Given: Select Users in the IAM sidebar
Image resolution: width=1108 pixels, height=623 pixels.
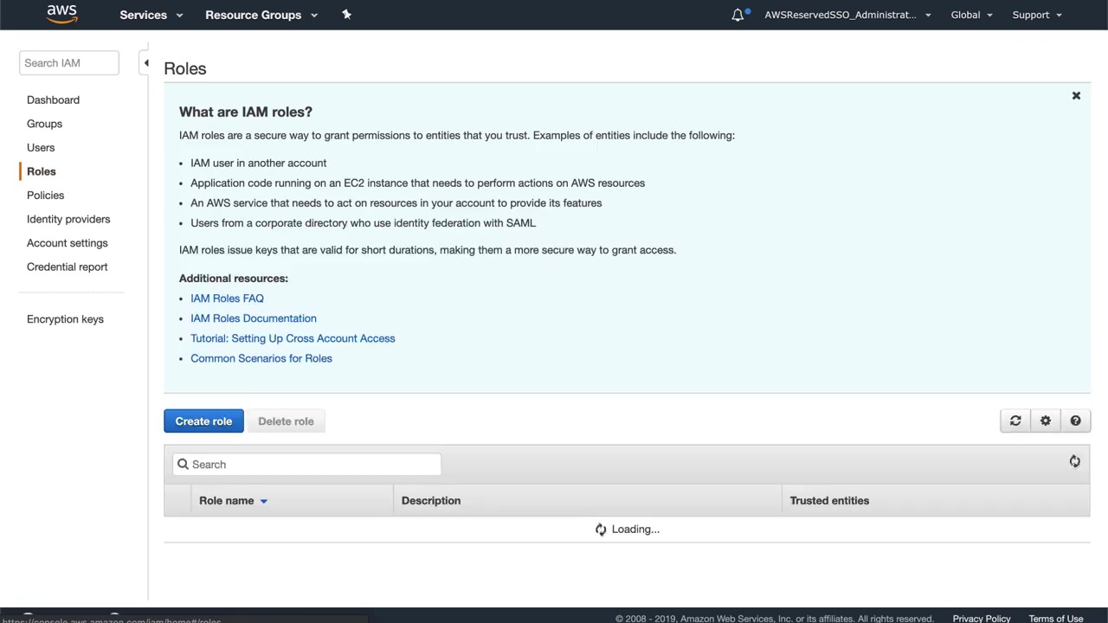Looking at the screenshot, I should [x=41, y=148].
